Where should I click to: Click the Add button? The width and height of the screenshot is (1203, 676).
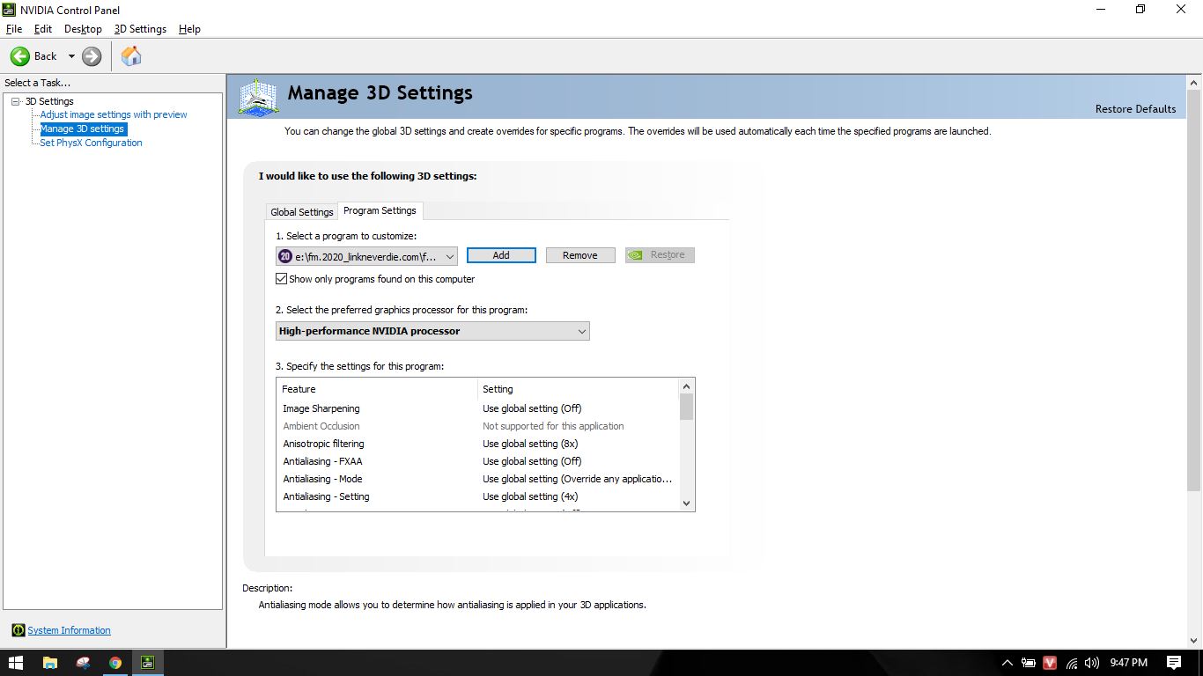click(x=501, y=255)
